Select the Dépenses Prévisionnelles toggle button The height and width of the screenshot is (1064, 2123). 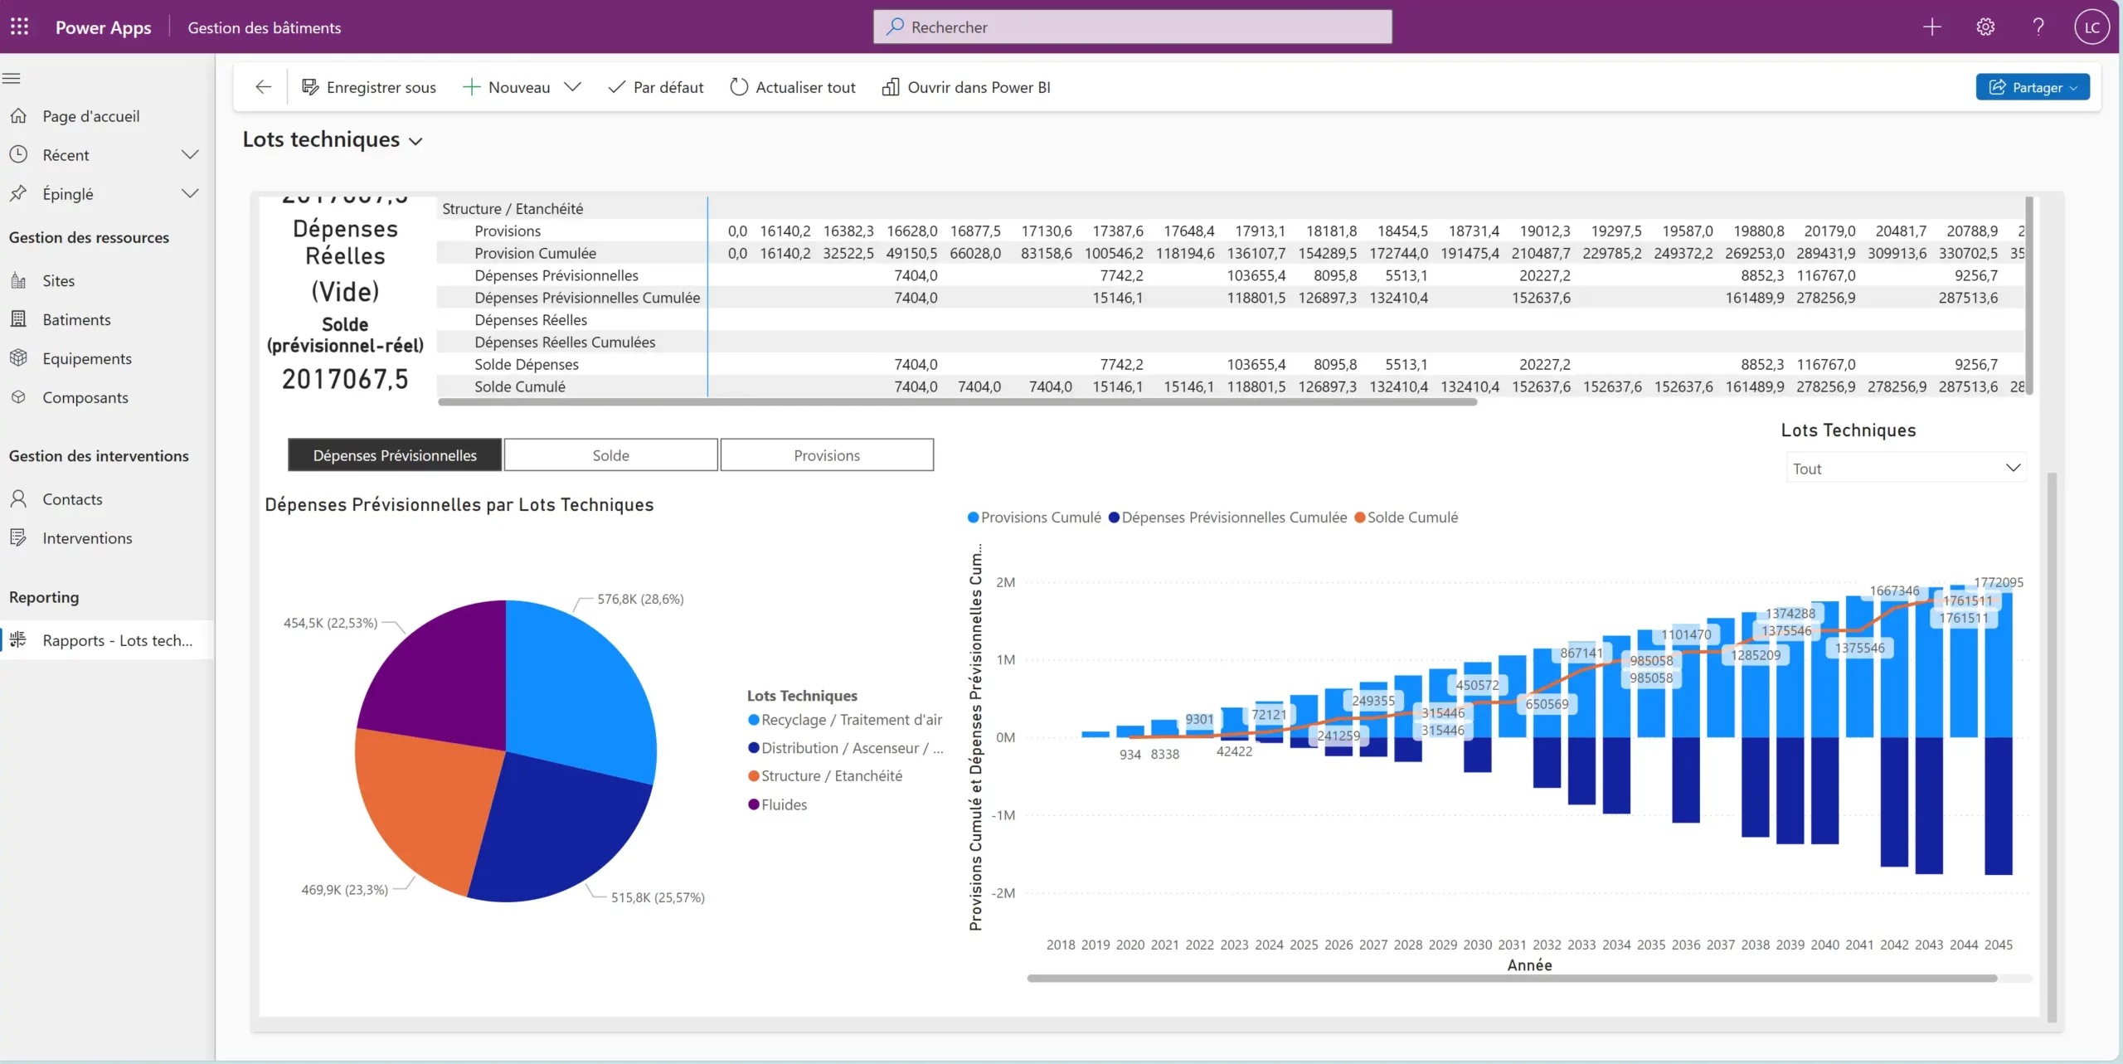click(395, 455)
